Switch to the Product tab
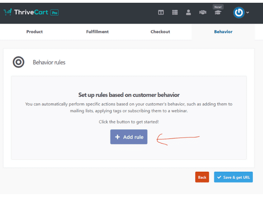The width and height of the screenshot is (263, 197). click(x=34, y=32)
